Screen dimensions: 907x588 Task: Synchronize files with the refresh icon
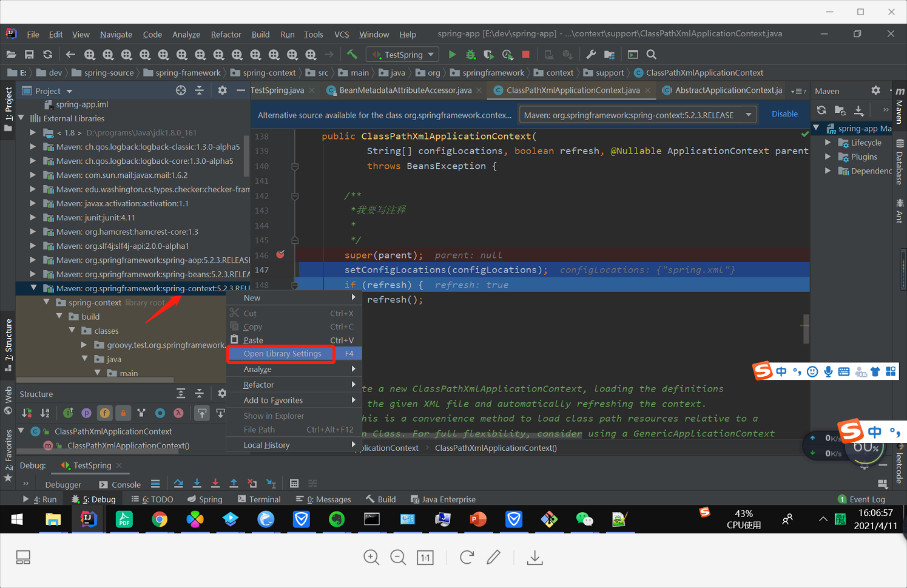pos(47,55)
